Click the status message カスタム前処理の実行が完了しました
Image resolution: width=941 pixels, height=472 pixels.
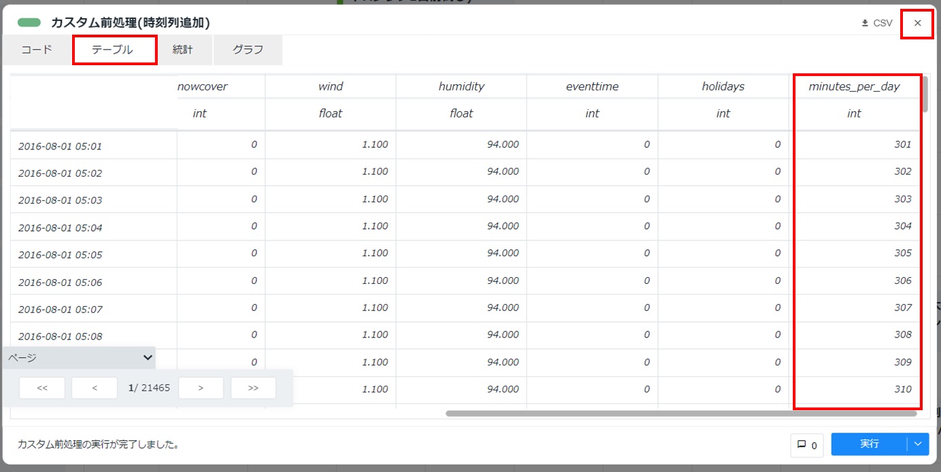point(99,445)
